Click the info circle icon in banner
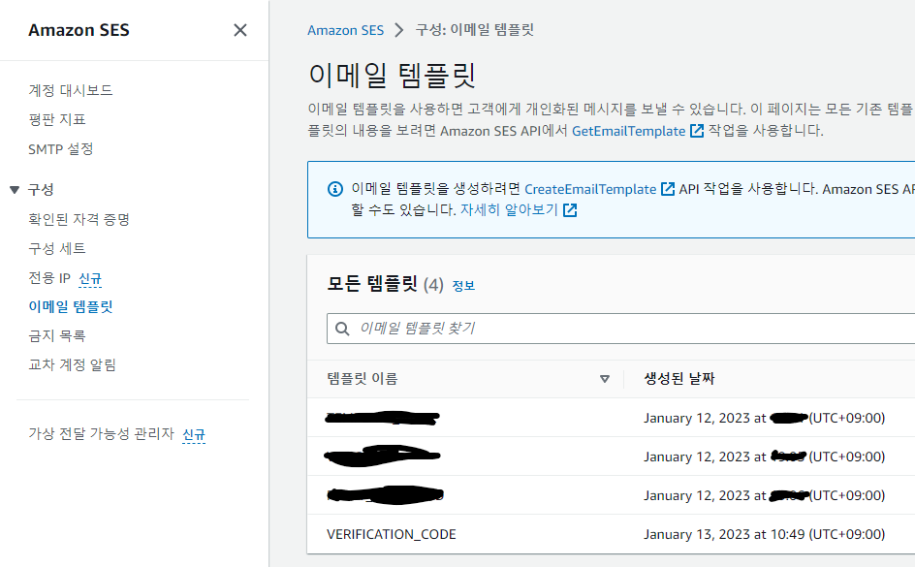The height and width of the screenshot is (567, 915). (335, 189)
